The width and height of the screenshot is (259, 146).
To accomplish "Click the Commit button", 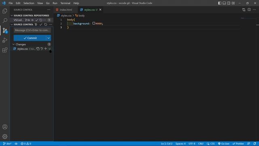I will (30, 38).
